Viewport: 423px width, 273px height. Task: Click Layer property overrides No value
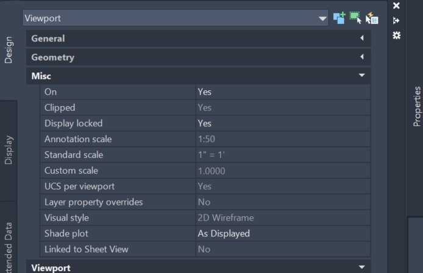[x=283, y=202]
